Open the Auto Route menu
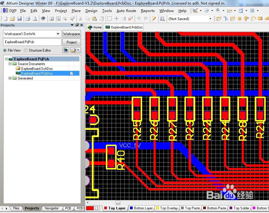269x213 pixels. coord(126,10)
